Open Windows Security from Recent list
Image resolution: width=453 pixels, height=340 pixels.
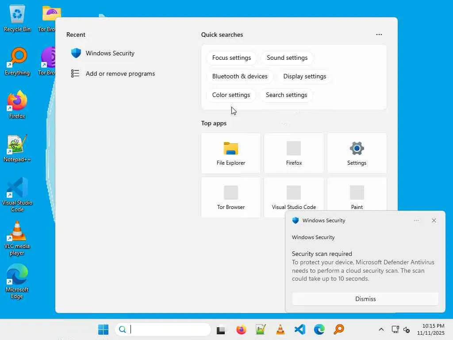click(103, 53)
